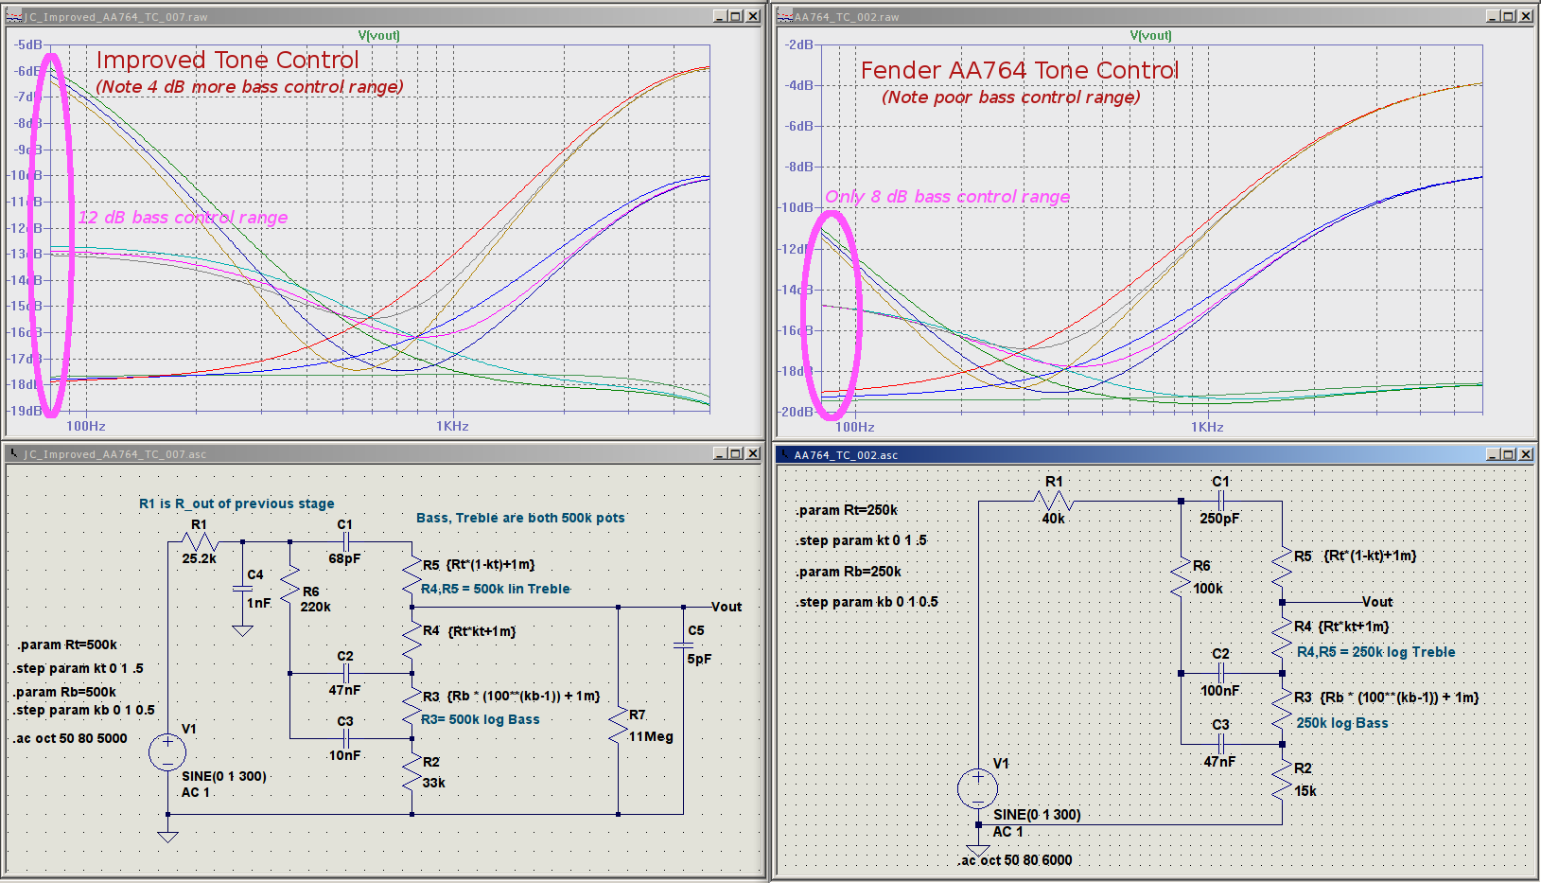Maximize the JC_Improved_AA764_TC_007.asc schematic window
The width and height of the screenshot is (1541, 883).
[x=736, y=453]
